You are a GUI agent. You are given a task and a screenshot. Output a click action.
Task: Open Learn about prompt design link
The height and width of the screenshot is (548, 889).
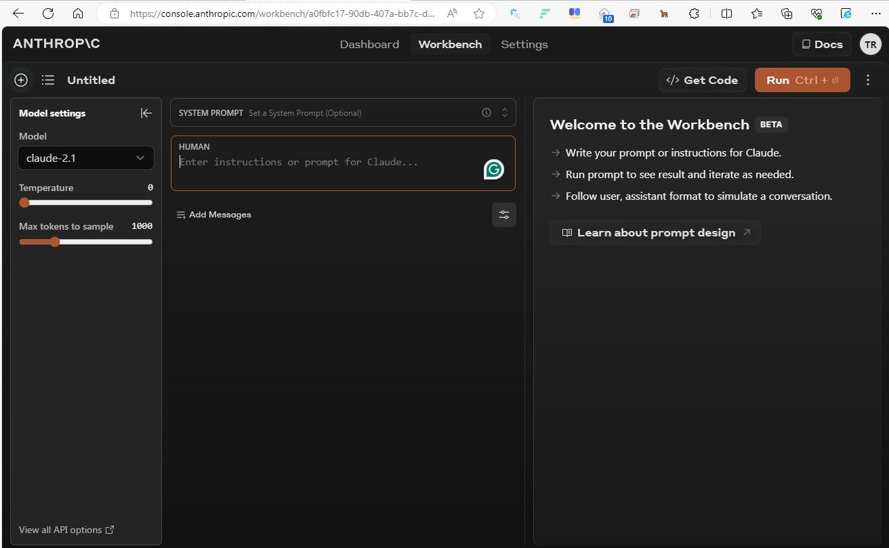(x=655, y=232)
